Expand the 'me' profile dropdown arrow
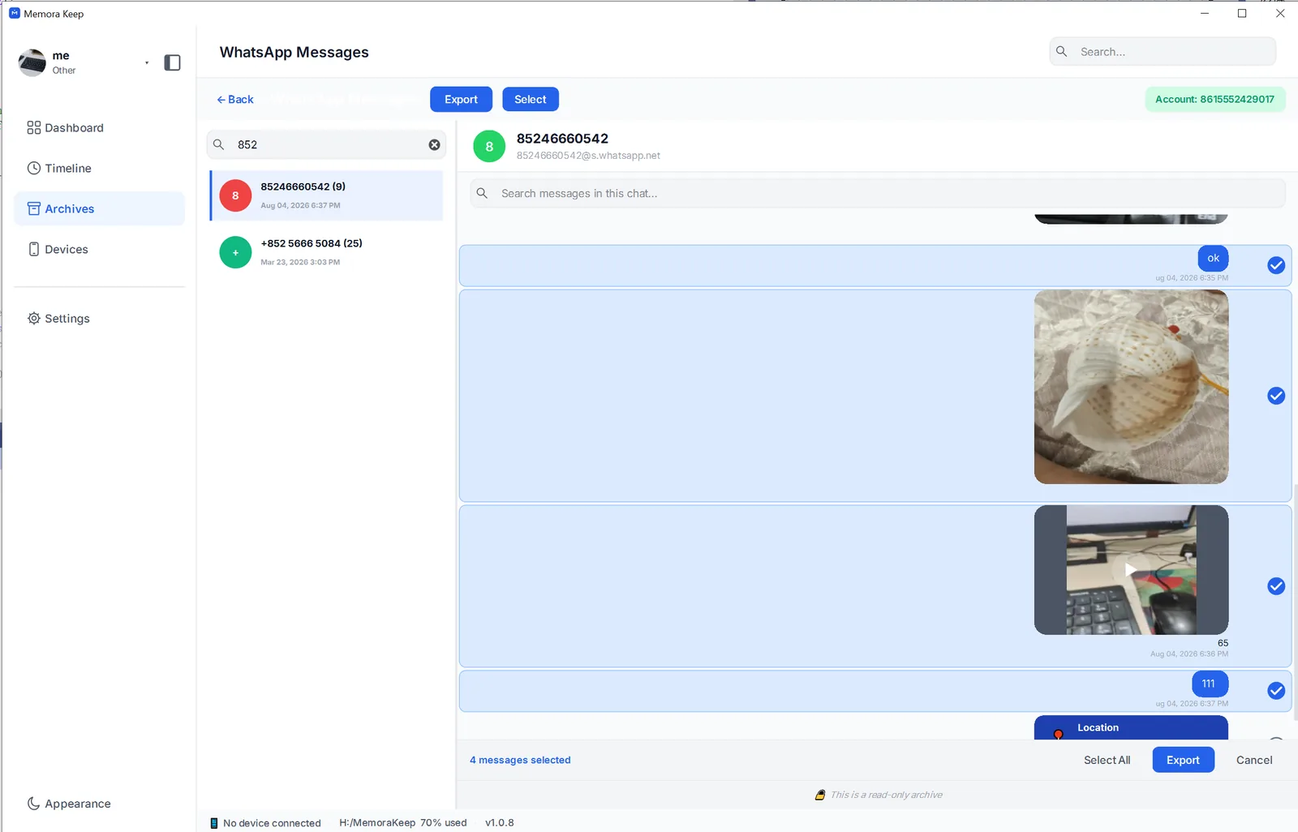Viewport: 1298px width, 832px height. tap(147, 62)
